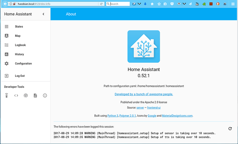The width and height of the screenshot is (238, 144).
Task: Open the blue Downloads arrow
Action: point(145,4)
